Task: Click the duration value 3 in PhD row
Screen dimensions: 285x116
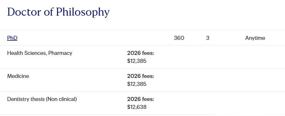Action: click(x=207, y=38)
